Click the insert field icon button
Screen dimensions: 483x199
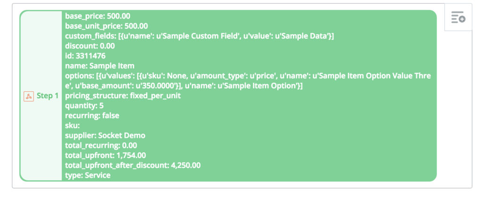click(x=458, y=17)
